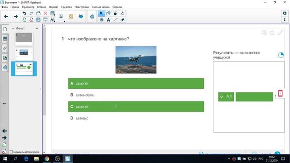The image size is (290, 163).
Task: Open Windows Start menu
Action: 5,159
